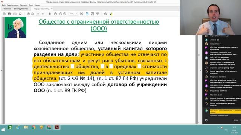The image size is (241, 135).
Task: Go to previous page with up arrow
Action: click(28, 14)
